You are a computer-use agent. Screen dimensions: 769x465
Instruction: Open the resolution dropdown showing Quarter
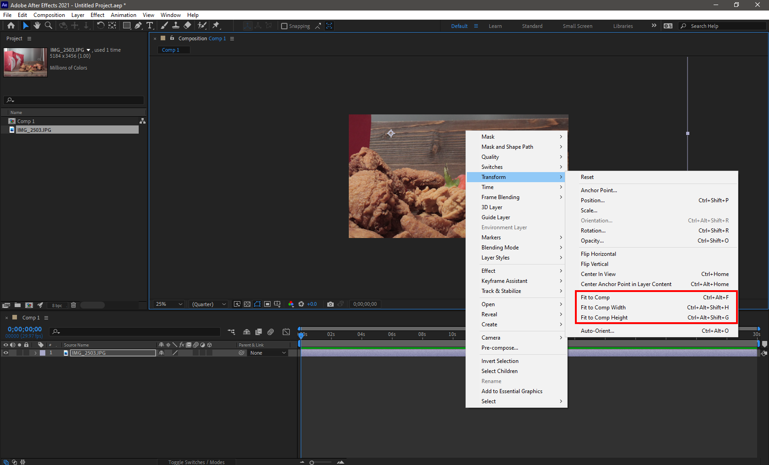(208, 304)
